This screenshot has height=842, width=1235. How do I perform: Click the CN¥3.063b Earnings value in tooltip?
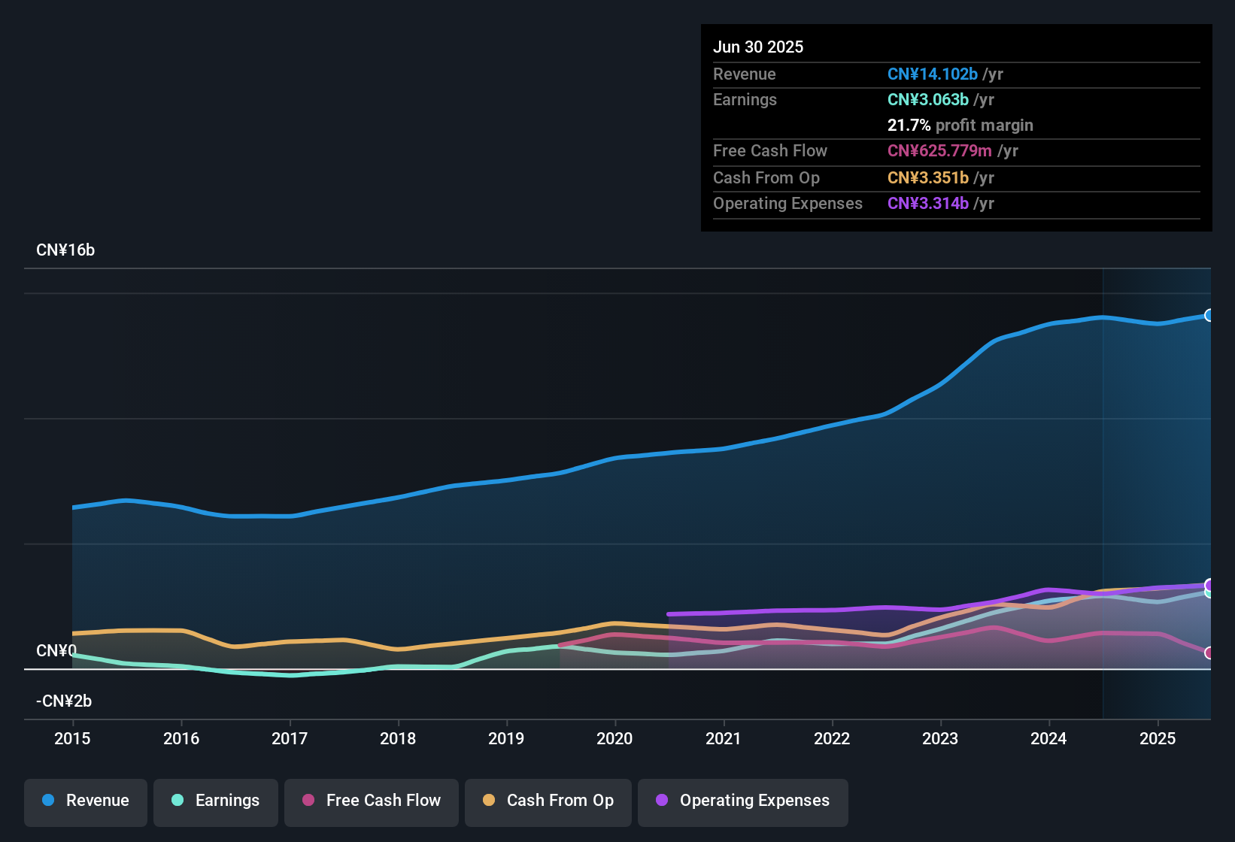tap(928, 99)
